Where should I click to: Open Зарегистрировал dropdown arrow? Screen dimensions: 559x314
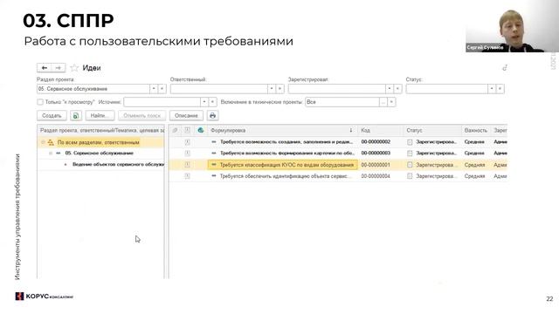point(390,89)
